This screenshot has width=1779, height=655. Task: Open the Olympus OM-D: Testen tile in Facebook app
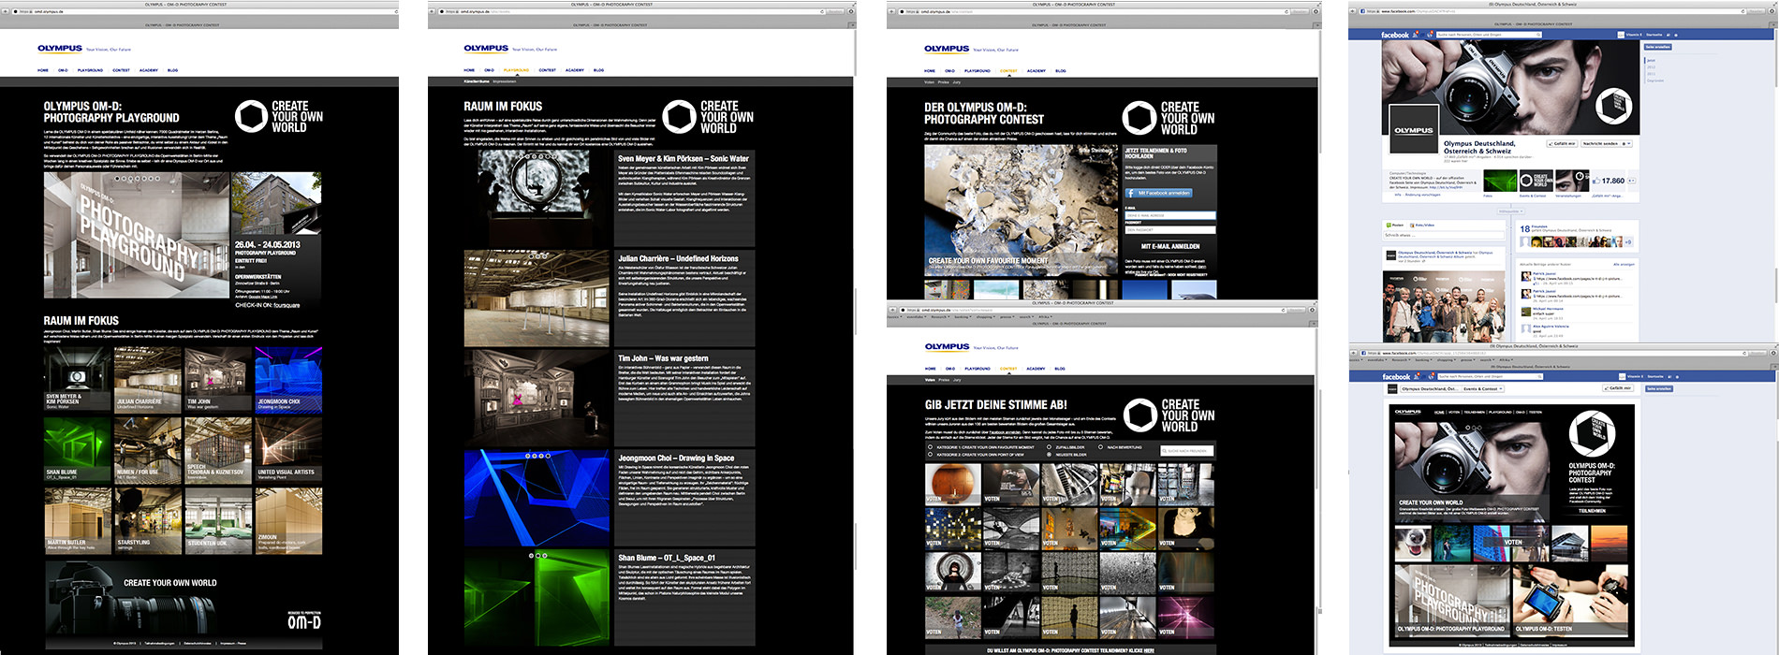pos(1572,599)
